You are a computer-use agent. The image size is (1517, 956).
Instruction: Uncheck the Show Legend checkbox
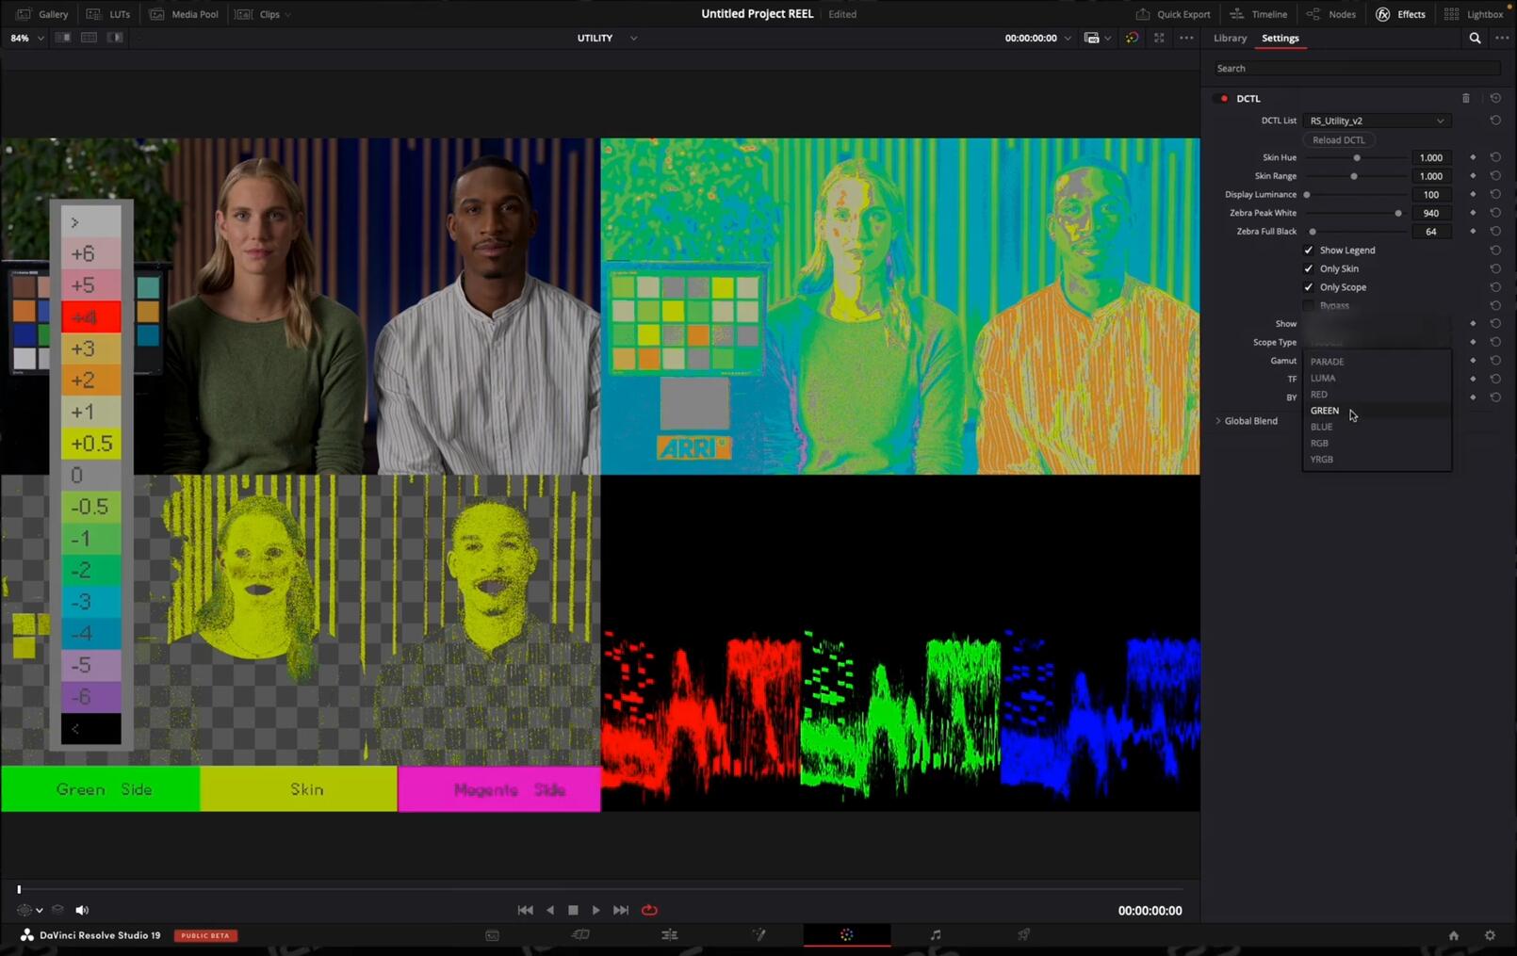click(1308, 251)
